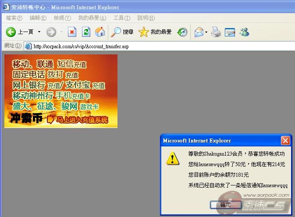The image size is (295, 217).
Task: Click the Edit page toolbar icon
Action: coord(230,32)
